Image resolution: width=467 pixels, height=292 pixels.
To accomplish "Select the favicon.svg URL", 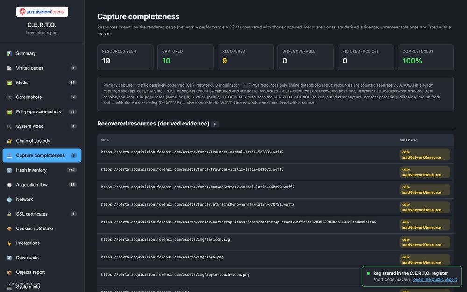I will [x=166, y=240].
